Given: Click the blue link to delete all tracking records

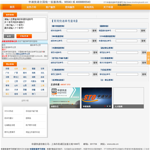Looking at the screenshot, I should [23, 54].
